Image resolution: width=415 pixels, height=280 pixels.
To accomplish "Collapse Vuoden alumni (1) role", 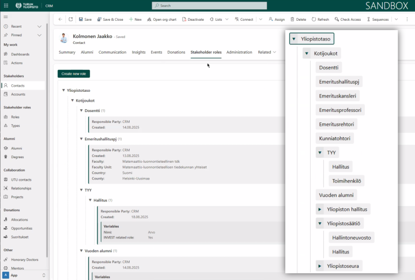I will (81, 251).
